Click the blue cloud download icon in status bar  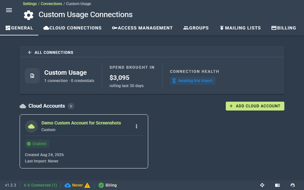[68, 185]
